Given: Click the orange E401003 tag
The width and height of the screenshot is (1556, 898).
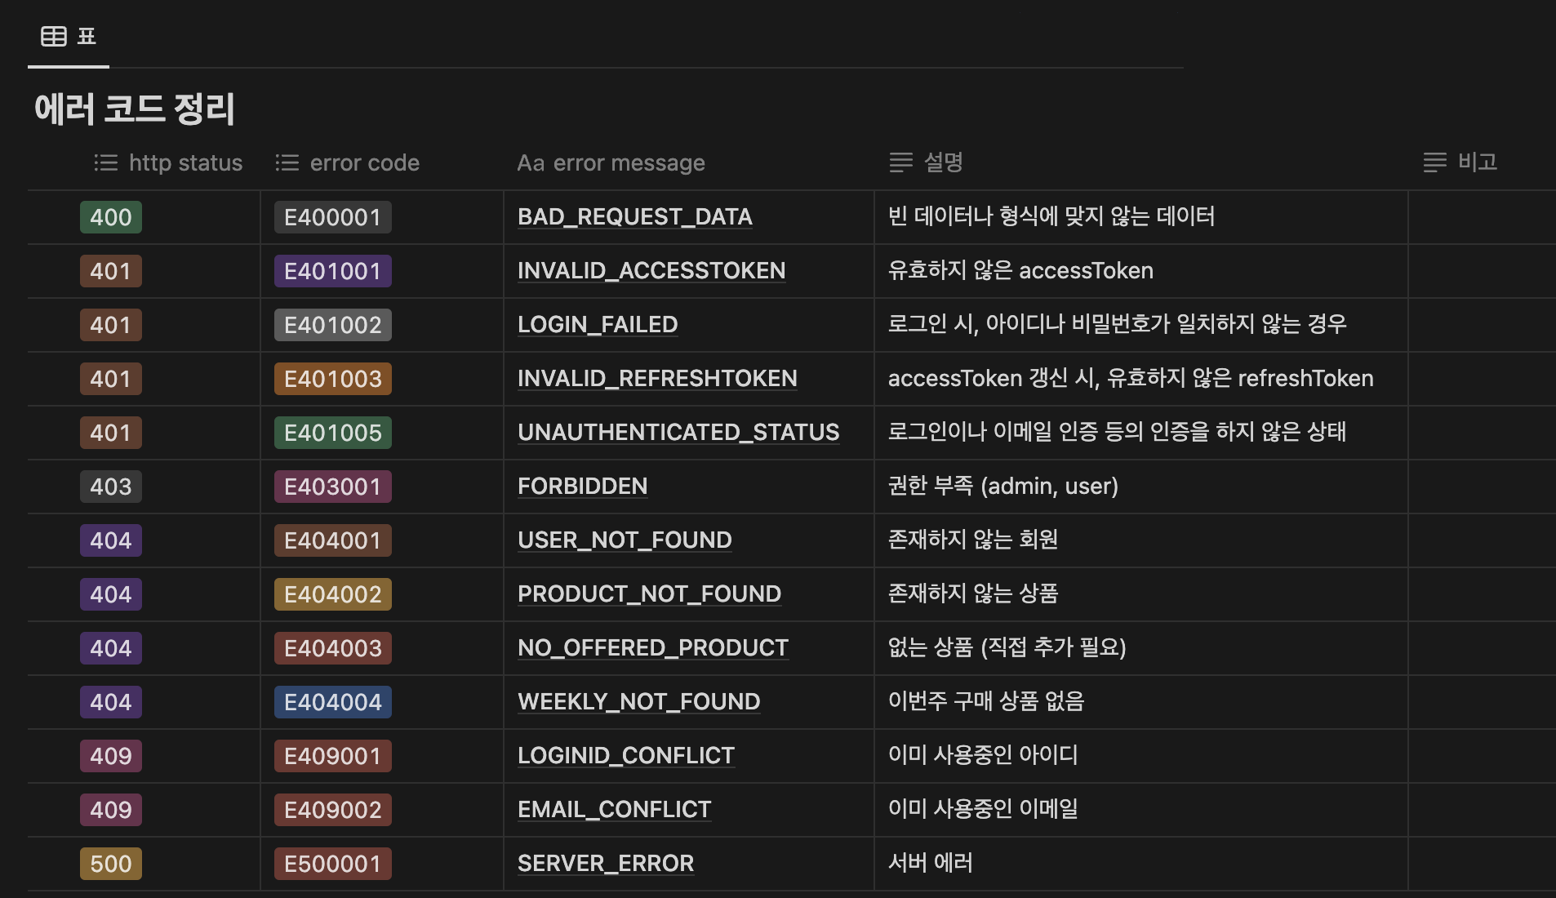Looking at the screenshot, I should (333, 379).
